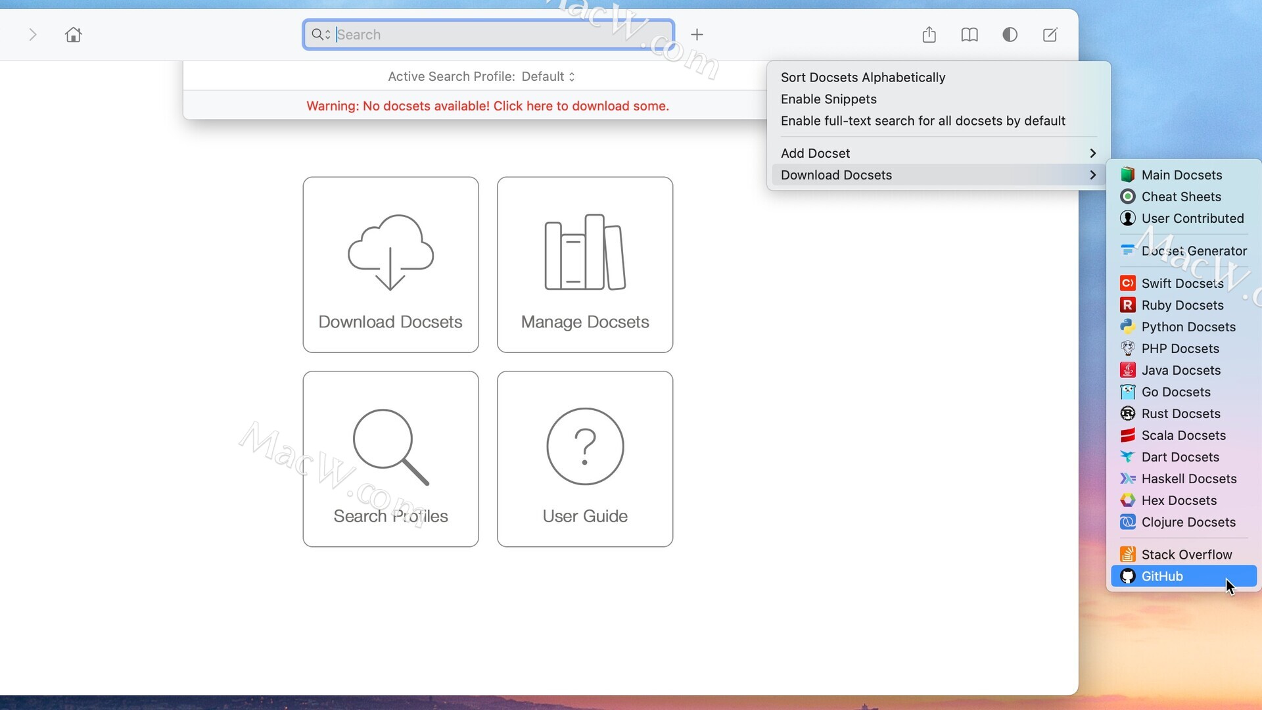The image size is (1262, 710).
Task: Choose Stack Overflow docsets entry
Action: click(x=1184, y=554)
